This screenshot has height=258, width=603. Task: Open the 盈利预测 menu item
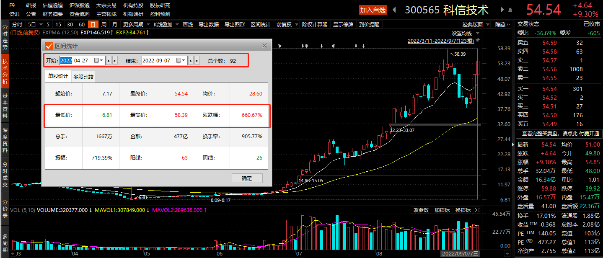click(x=160, y=14)
